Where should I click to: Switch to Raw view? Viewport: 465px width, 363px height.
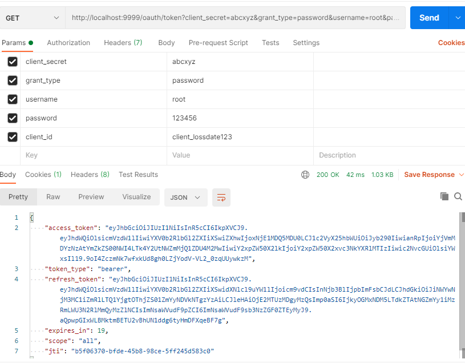pos(53,197)
